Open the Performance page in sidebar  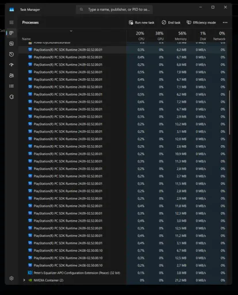coord(12,44)
